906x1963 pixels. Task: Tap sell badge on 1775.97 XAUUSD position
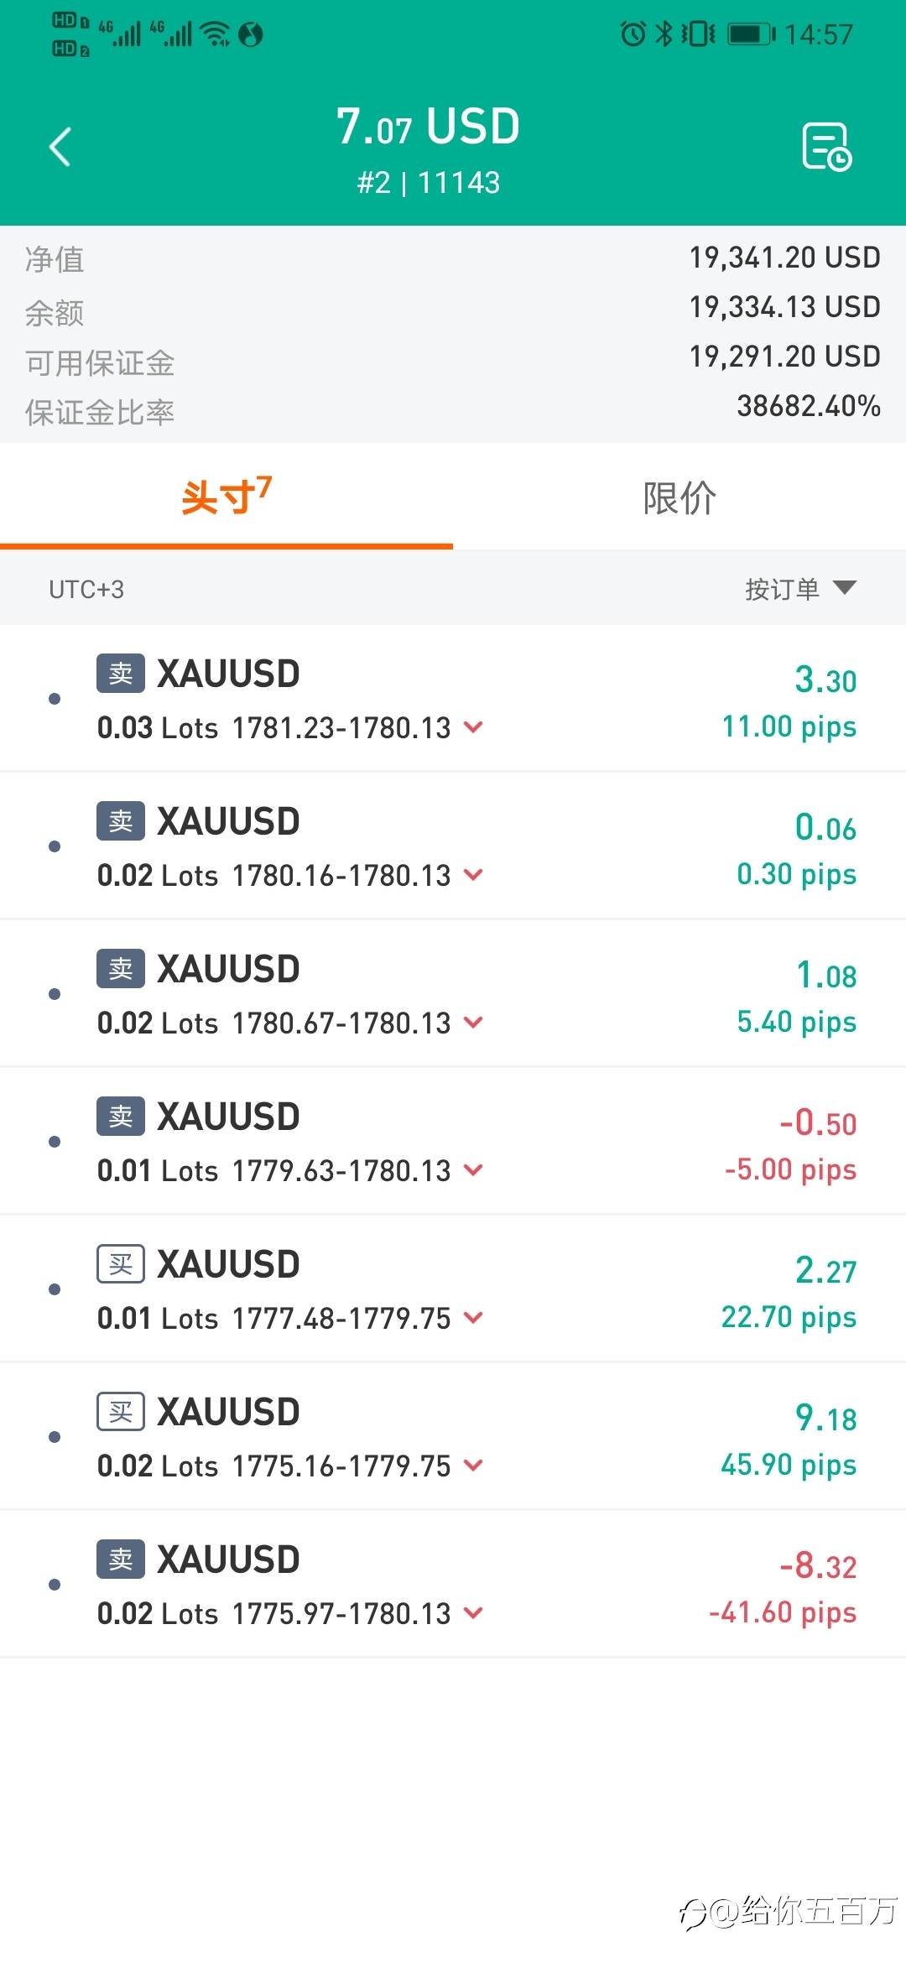tap(121, 1559)
